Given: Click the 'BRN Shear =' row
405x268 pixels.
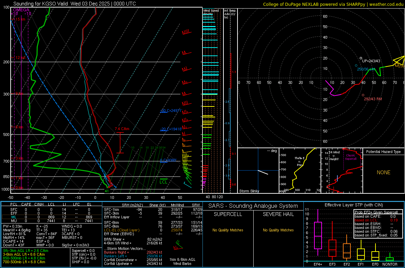Looking at the screenshot, I should pyautogui.click(x=133, y=239).
